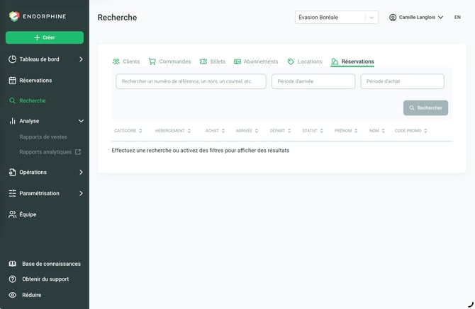Sort by the Arrivée column header
The width and height of the screenshot is (475, 309).
(247, 131)
